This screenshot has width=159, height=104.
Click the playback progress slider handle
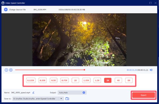coord(84,70)
